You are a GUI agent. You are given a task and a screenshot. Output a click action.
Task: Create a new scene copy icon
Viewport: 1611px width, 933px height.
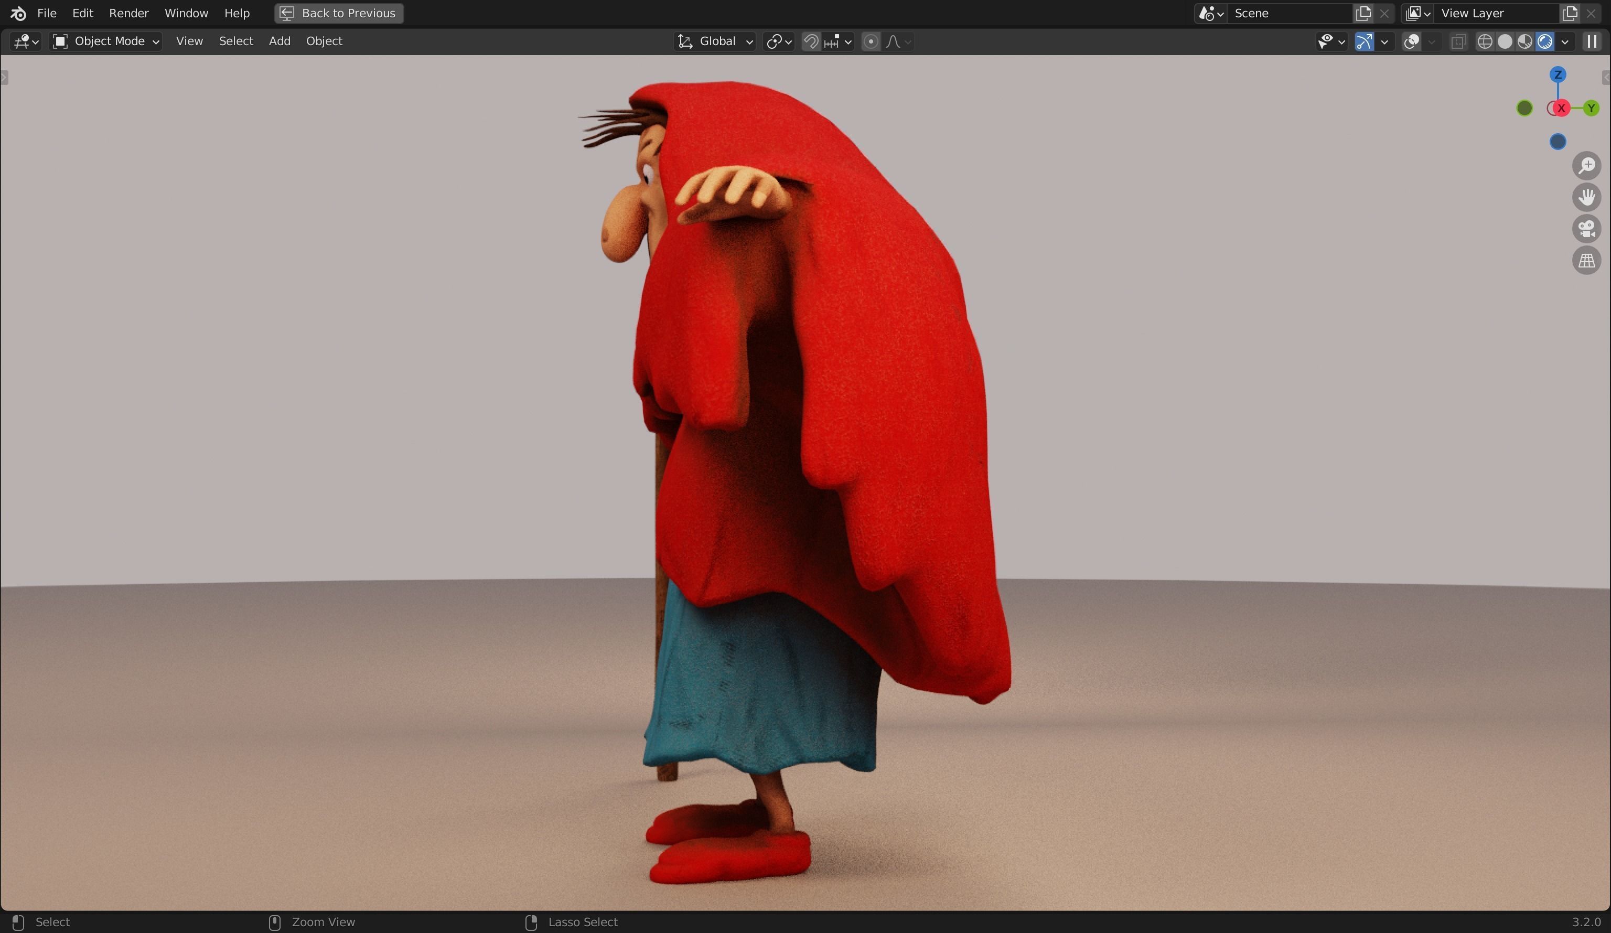[x=1363, y=14]
